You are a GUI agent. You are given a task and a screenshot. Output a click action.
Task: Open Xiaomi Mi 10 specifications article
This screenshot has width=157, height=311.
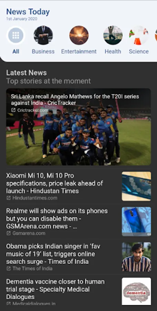(55, 183)
